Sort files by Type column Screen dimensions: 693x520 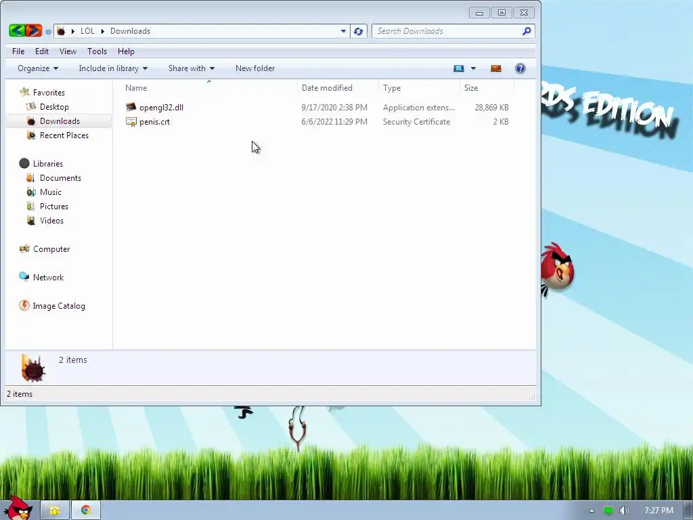tap(392, 87)
